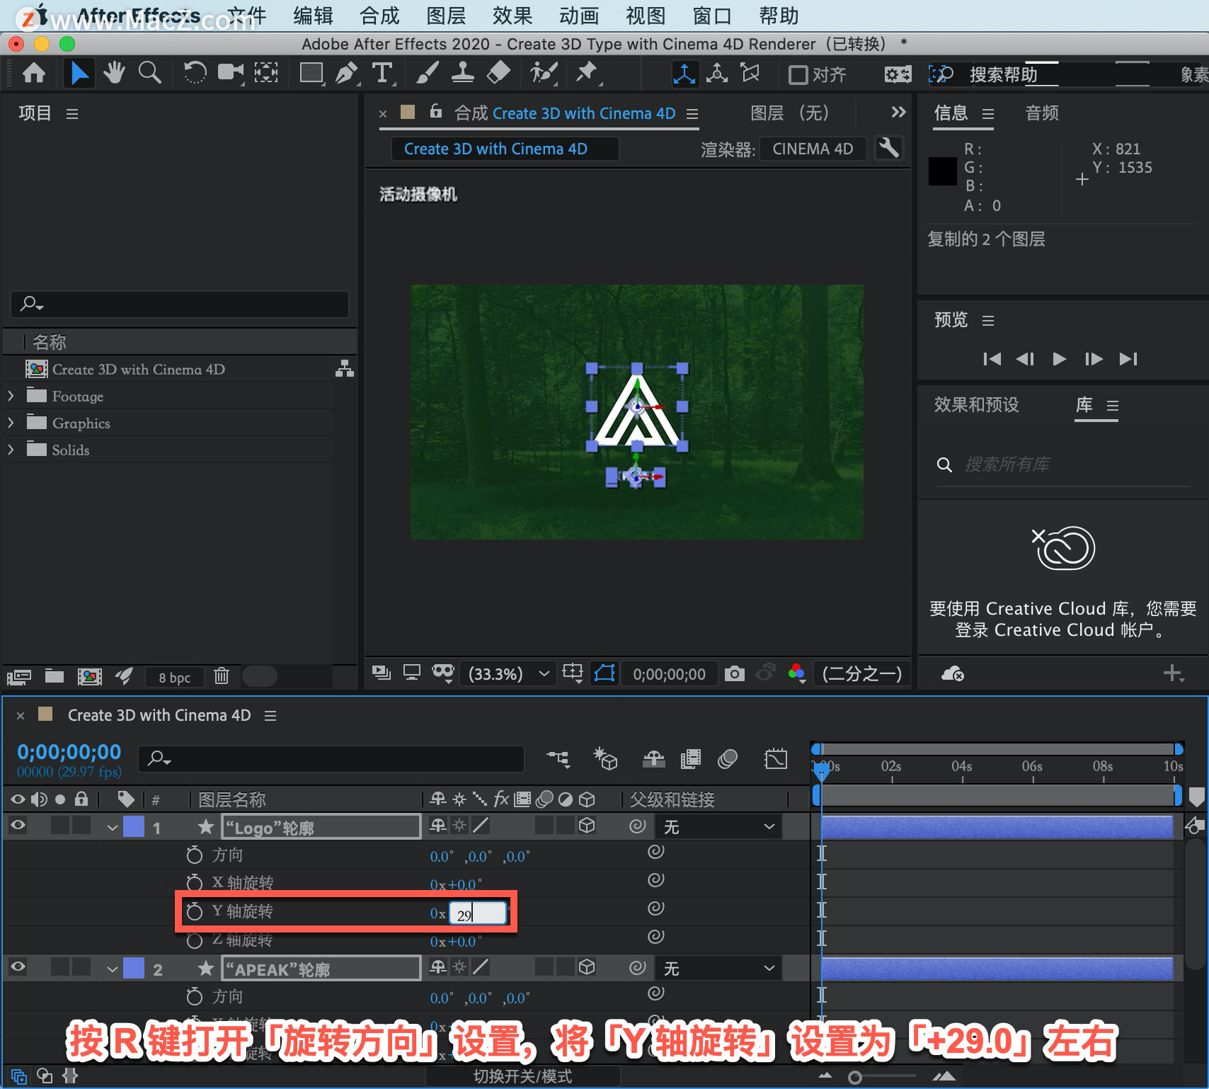
Task: Toggle 方向 stopwatch on “Logo” layer
Action: pyautogui.click(x=195, y=855)
